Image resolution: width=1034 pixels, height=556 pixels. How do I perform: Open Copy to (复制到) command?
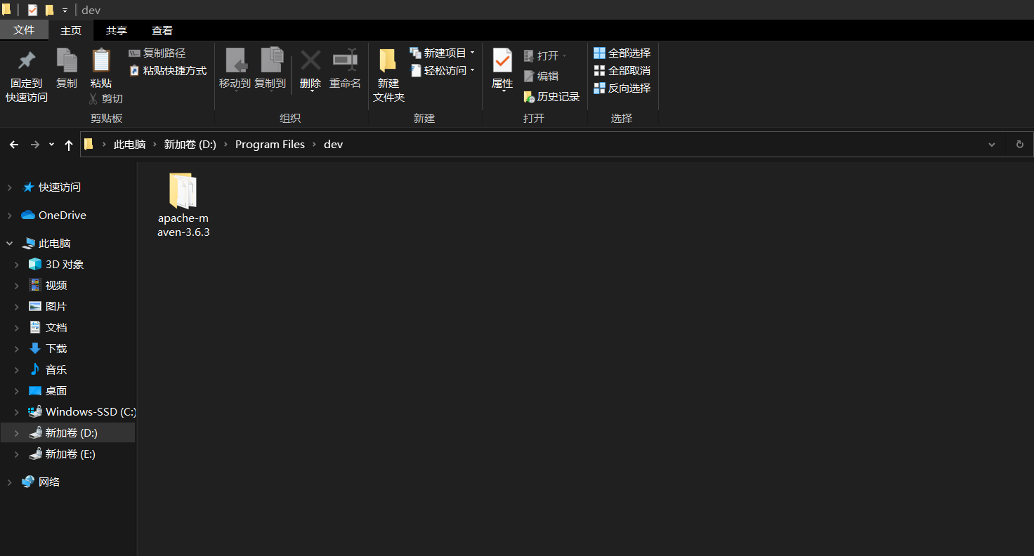[270, 69]
